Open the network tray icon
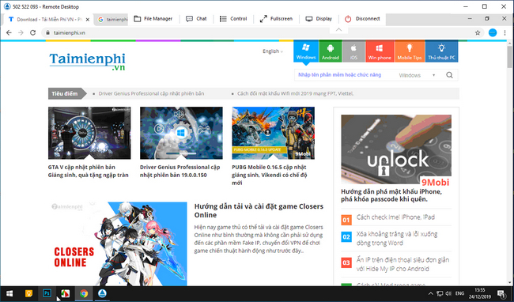This screenshot has height=302, width=514. pos(440,293)
